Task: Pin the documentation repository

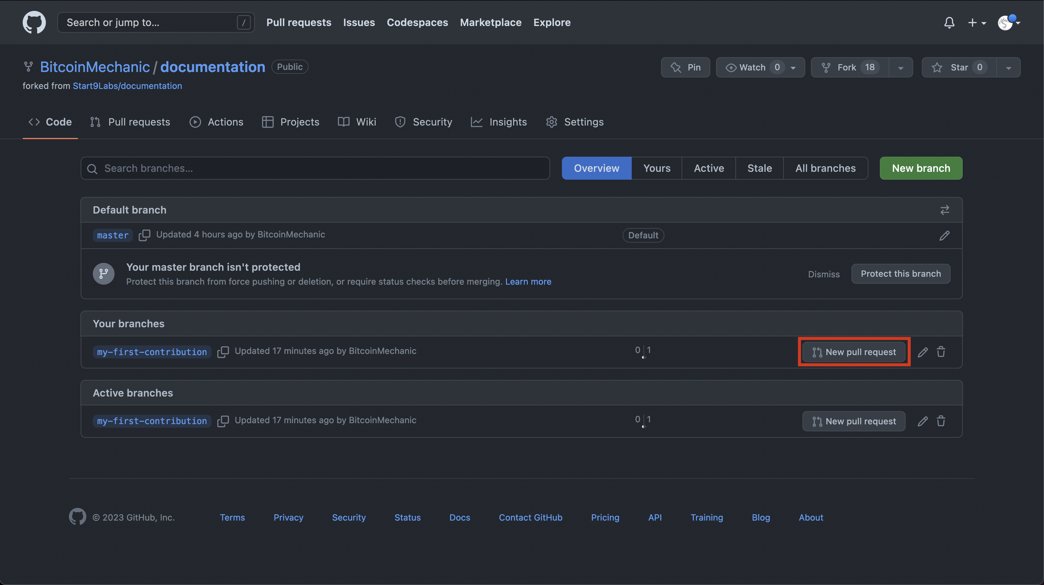Action: click(686, 67)
